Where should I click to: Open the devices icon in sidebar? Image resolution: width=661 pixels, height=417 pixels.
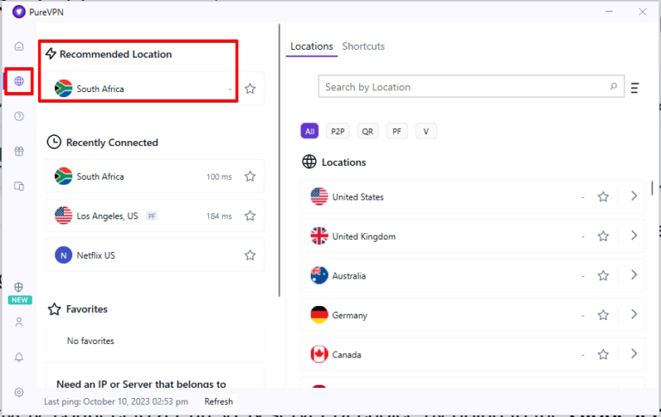[19, 186]
